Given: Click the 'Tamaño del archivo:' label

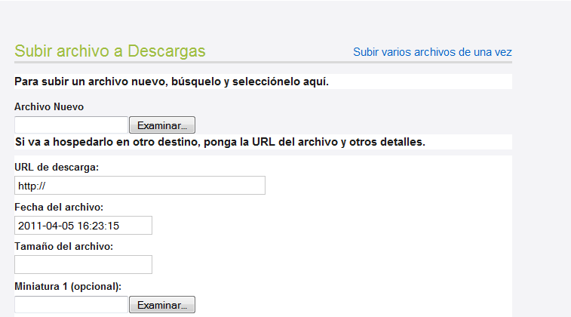Looking at the screenshot, I should point(63,247).
